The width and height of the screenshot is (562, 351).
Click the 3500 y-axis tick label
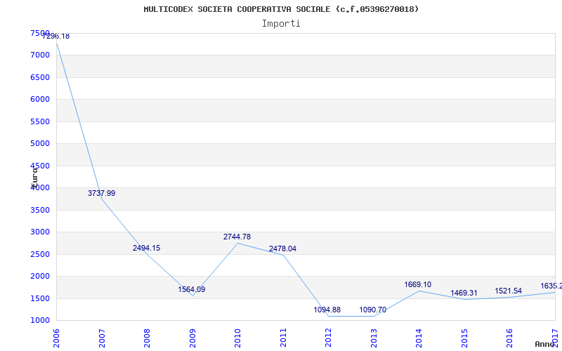tap(40, 210)
